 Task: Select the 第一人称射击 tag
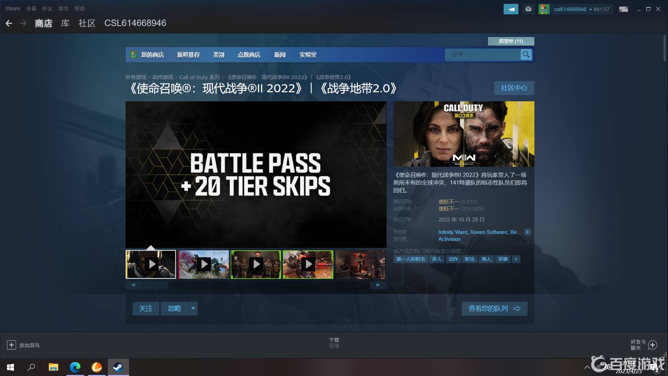(411, 259)
